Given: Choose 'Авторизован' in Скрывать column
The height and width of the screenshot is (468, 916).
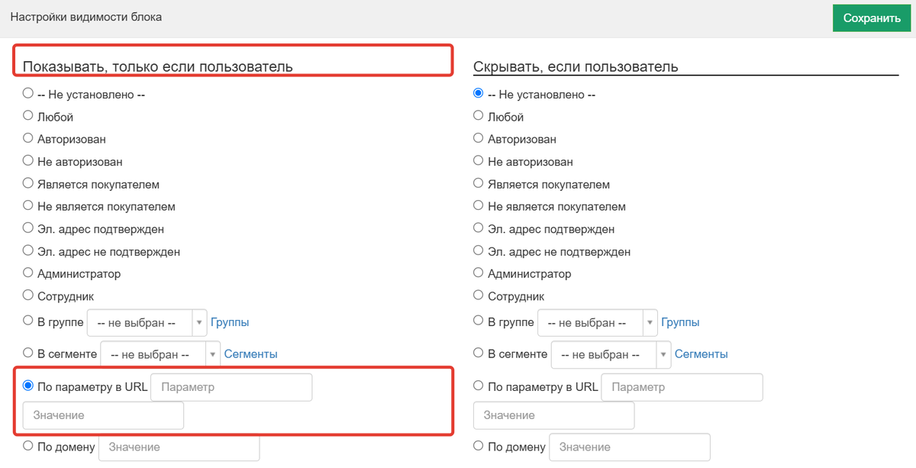Looking at the screenshot, I should tap(479, 138).
